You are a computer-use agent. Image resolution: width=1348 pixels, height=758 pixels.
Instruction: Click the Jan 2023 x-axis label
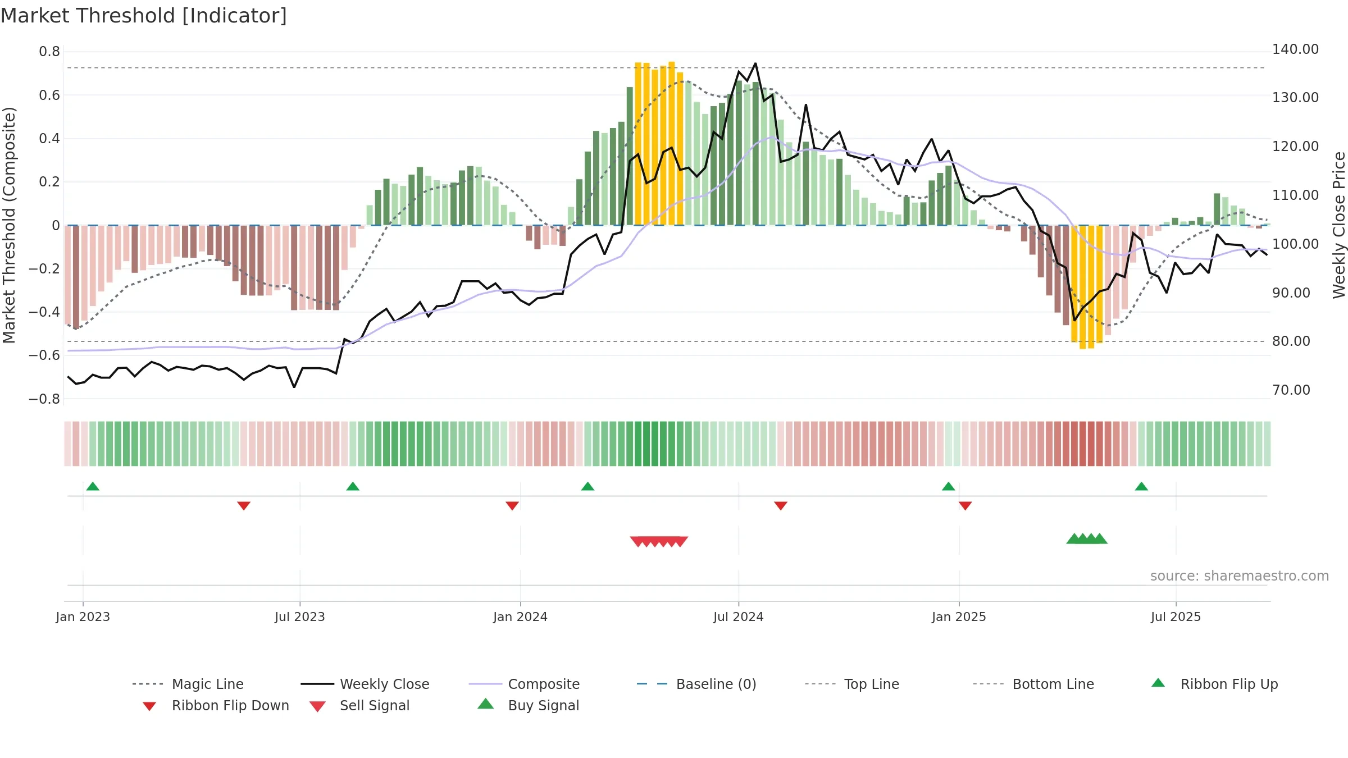(x=83, y=617)
